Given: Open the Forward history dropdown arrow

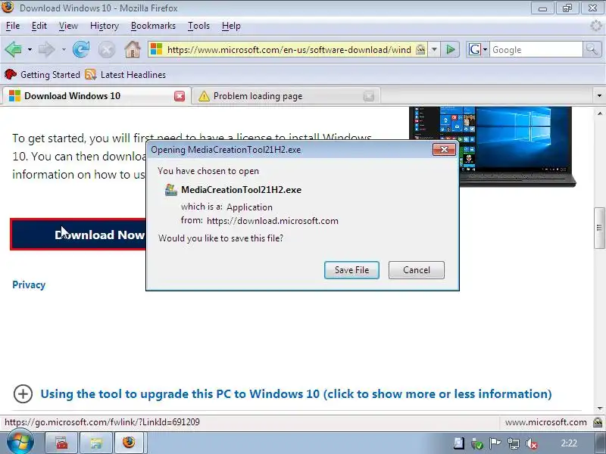Looking at the screenshot, I should pyautogui.click(x=64, y=50).
